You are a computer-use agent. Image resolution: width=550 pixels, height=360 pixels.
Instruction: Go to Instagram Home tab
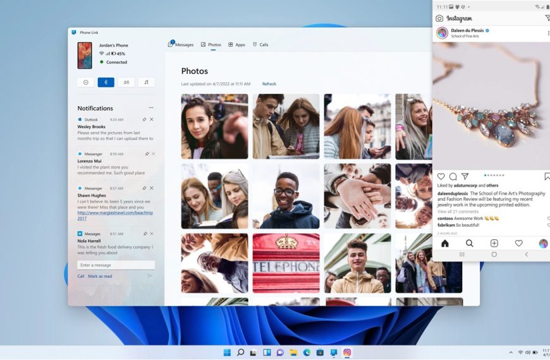[x=445, y=243]
